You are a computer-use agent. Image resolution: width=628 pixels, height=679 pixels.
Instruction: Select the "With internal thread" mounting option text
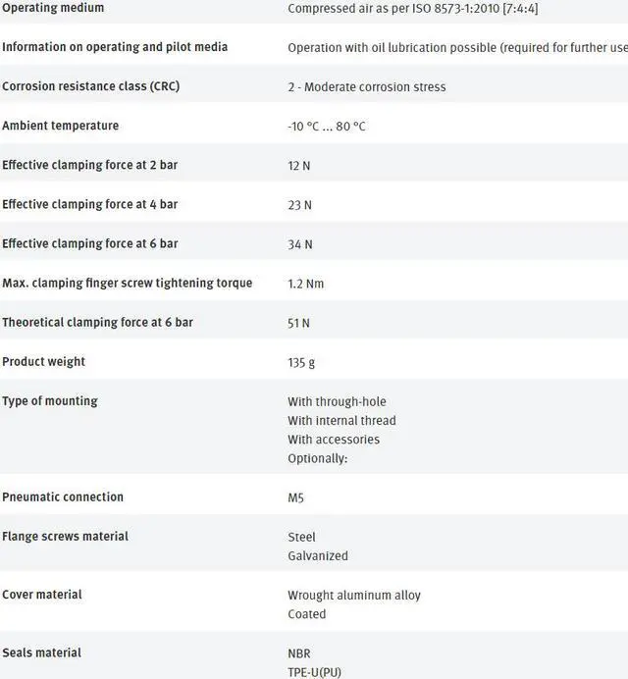tap(341, 421)
